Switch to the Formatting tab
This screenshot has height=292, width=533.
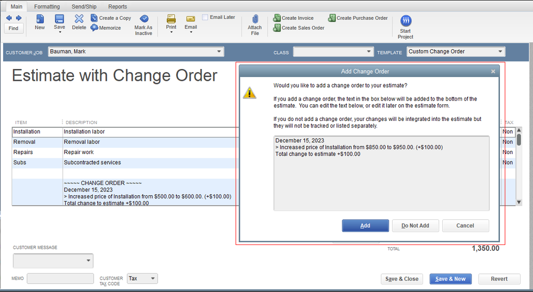tap(47, 6)
